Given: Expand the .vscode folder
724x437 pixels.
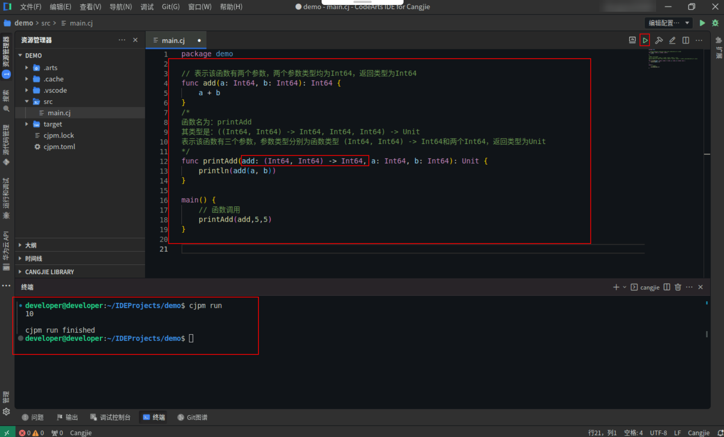Looking at the screenshot, I should point(27,90).
